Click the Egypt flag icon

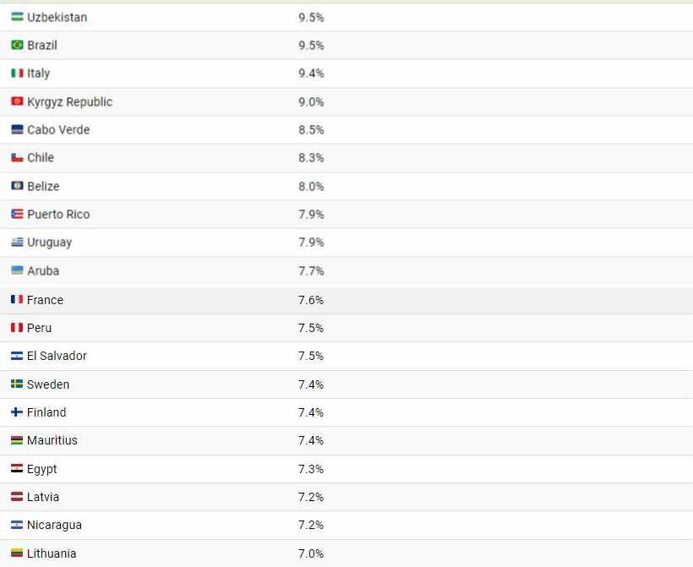tap(17, 469)
